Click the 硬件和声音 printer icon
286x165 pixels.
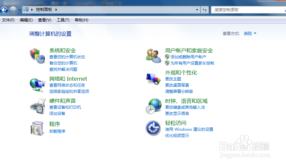38,106
